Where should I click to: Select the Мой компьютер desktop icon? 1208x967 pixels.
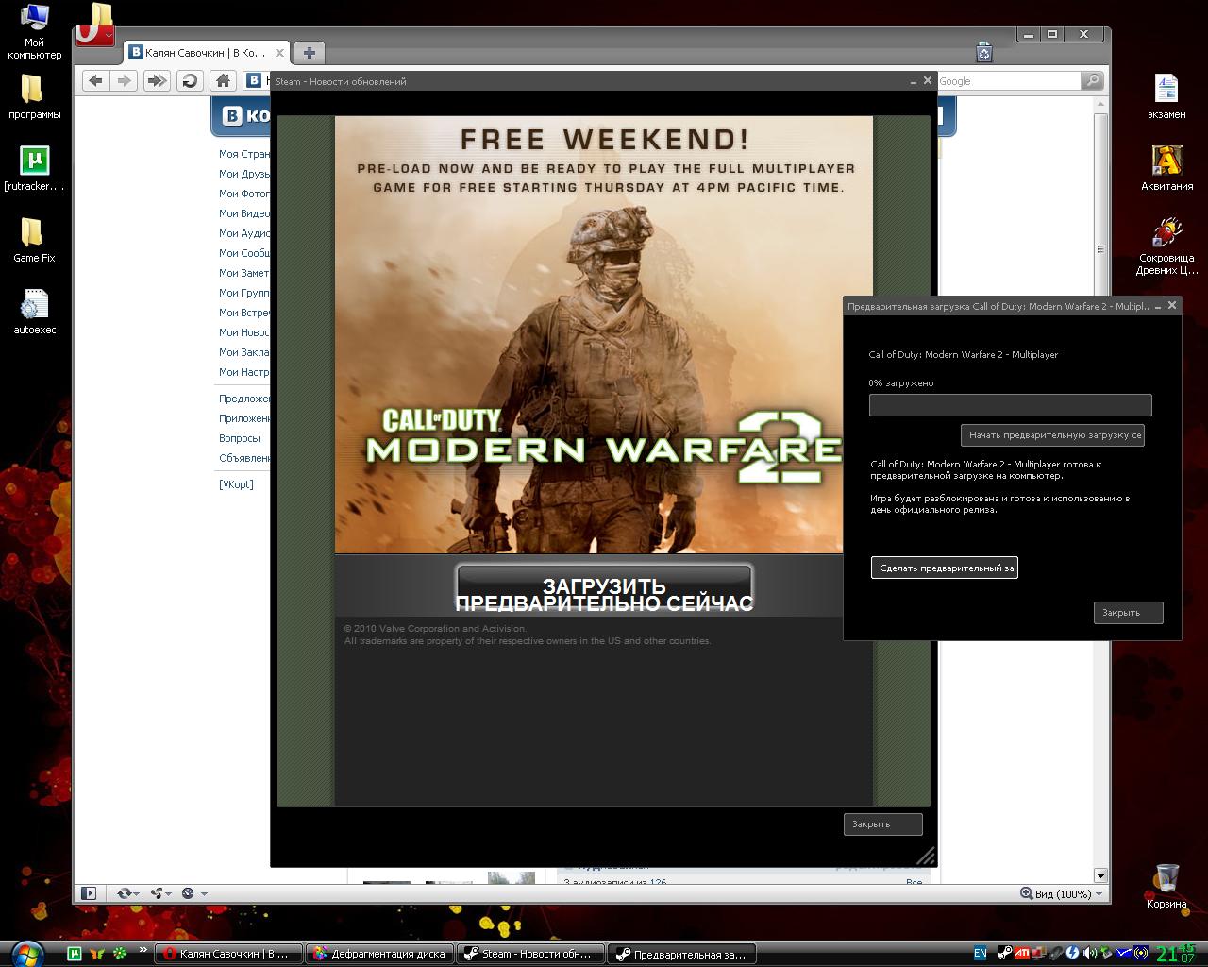click(x=34, y=31)
